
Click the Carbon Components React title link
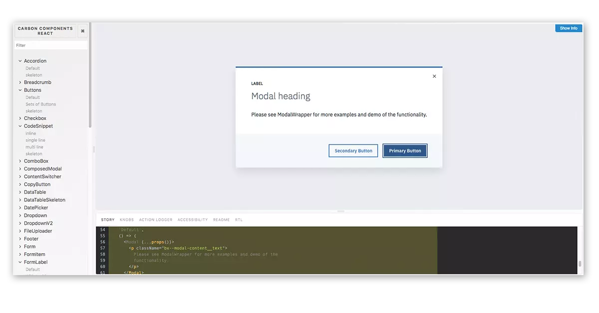click(45, 31)
